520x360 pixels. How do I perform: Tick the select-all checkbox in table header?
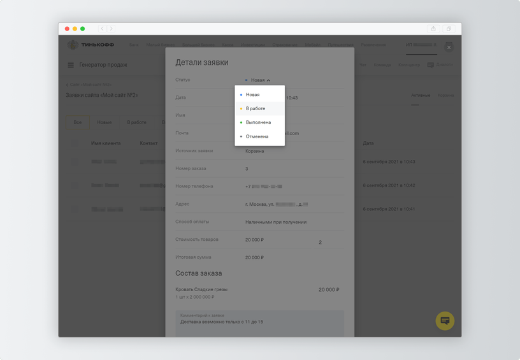75,143
